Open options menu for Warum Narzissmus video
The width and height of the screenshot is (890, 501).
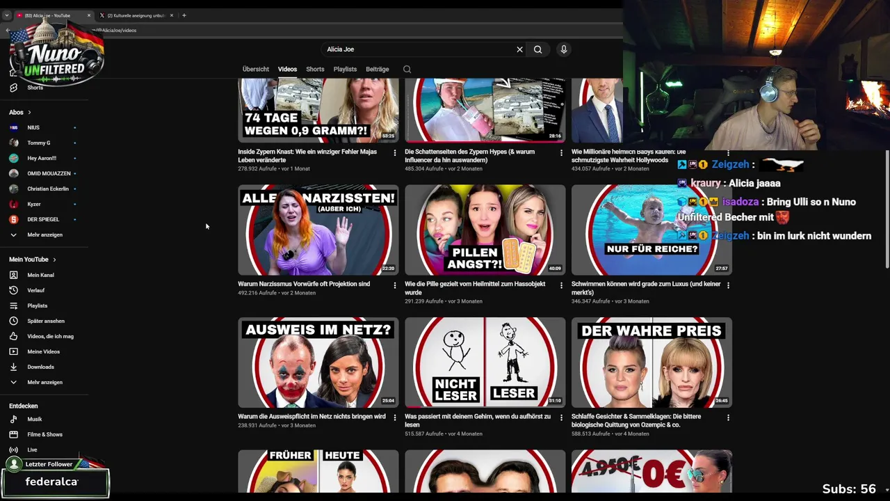(395, 285)
